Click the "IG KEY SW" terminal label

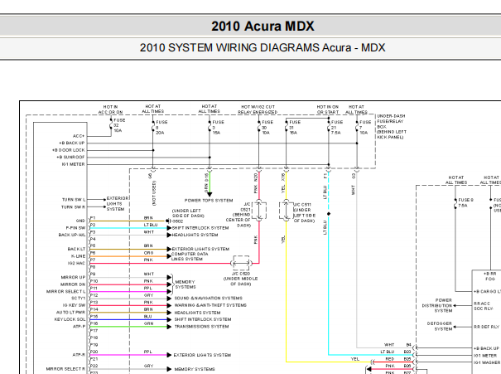click(75, 305)
